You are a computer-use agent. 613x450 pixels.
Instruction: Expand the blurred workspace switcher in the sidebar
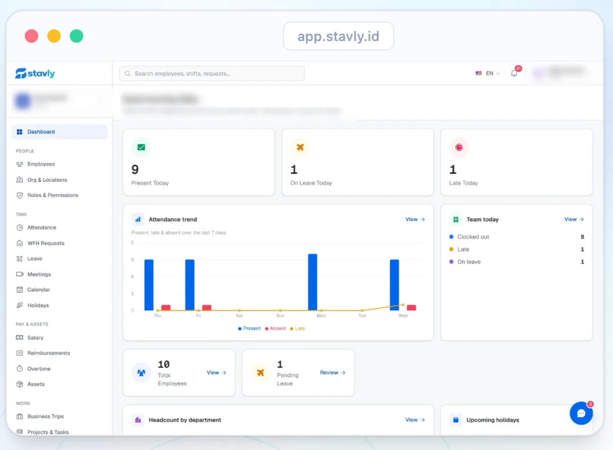(x=59, y=101)
